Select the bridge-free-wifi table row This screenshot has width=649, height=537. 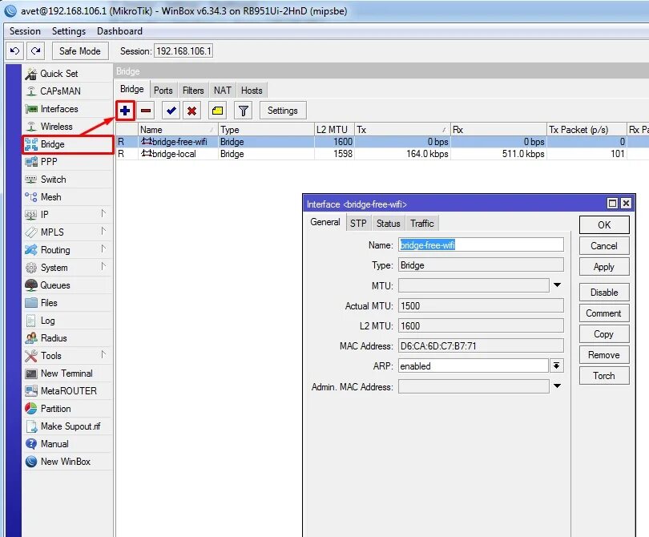382,142
